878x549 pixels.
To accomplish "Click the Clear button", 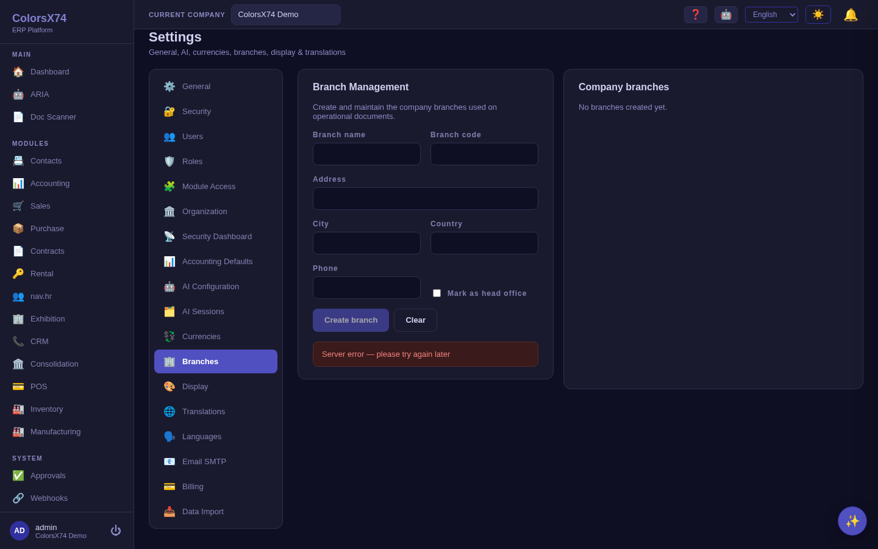I will click(415, 320).
